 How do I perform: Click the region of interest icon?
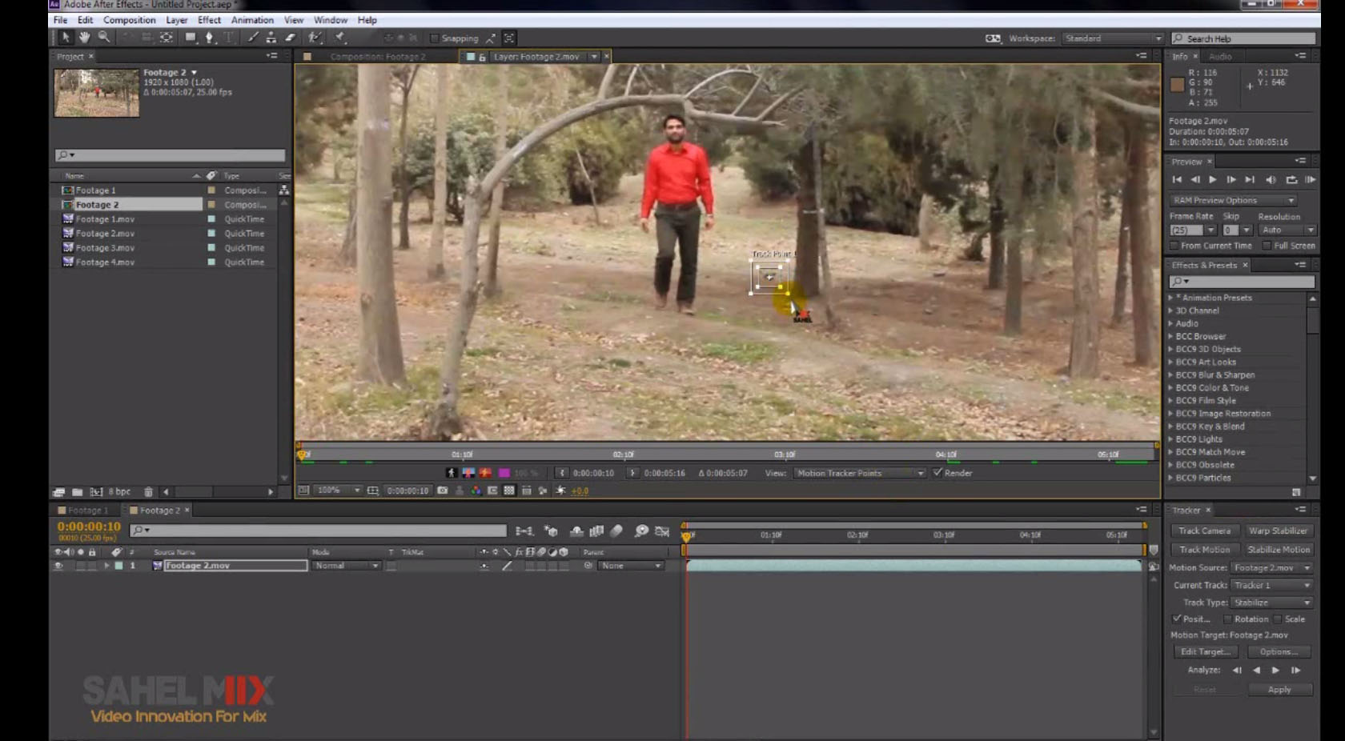point(492,491)
